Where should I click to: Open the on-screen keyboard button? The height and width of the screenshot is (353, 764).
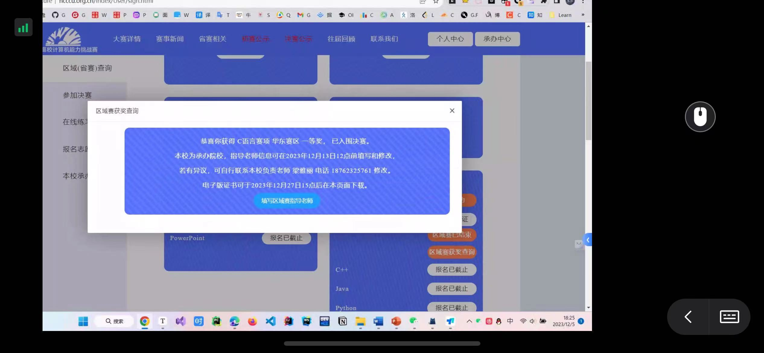[729, 317]
